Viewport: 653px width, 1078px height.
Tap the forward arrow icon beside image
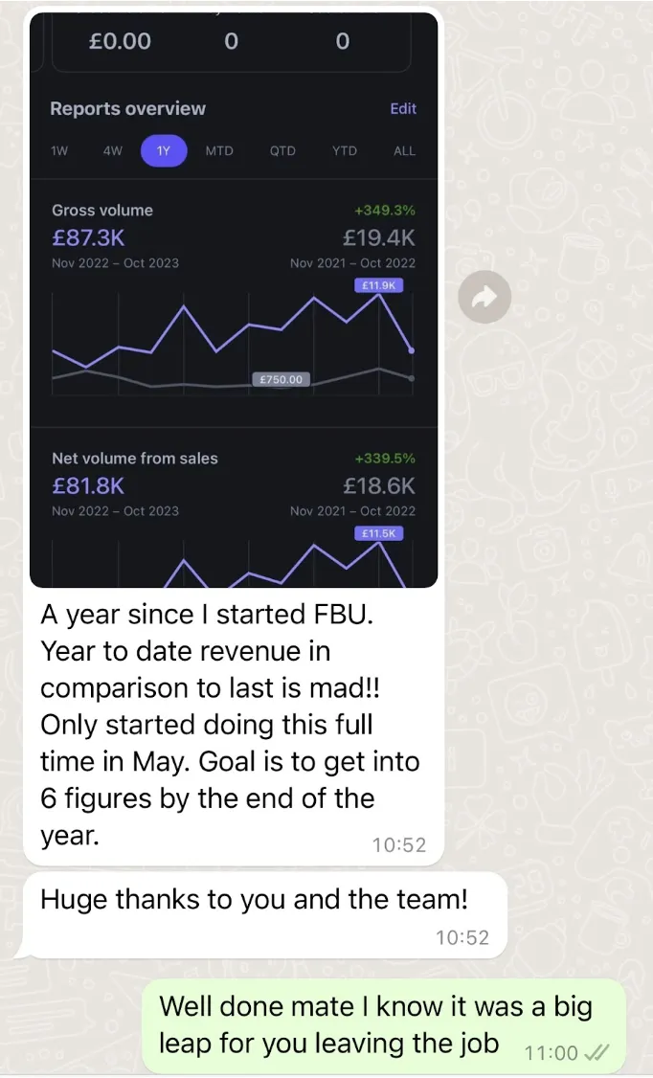click(484, 297)
